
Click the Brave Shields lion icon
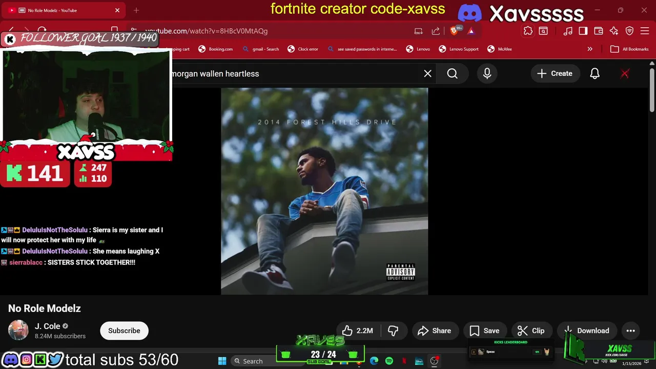454,31
